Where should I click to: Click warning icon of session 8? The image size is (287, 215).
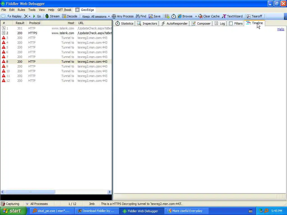(x=3, y=62)
